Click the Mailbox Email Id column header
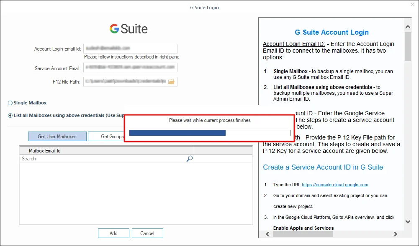419x246 pixels. click(107, 151)
